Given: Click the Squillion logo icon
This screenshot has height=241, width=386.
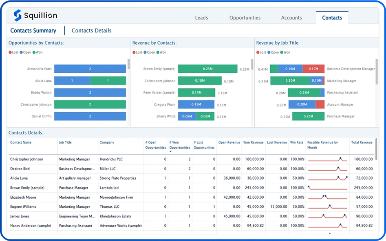Looking at the screenshot, I should tap(18, 15).
